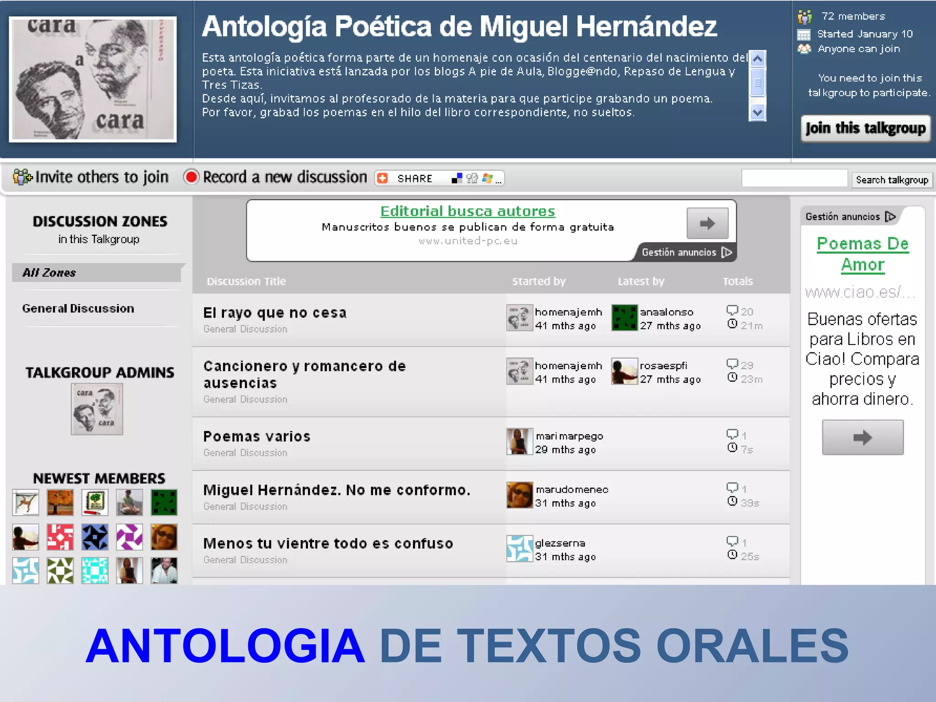Screen dimensions: 936x702
Task: Click the Totals column header
Action: (x=738, y=282)
